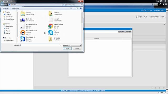Open the HELP dropdown menu
This screenshot has height=94, width=168.
coord(163,17)
